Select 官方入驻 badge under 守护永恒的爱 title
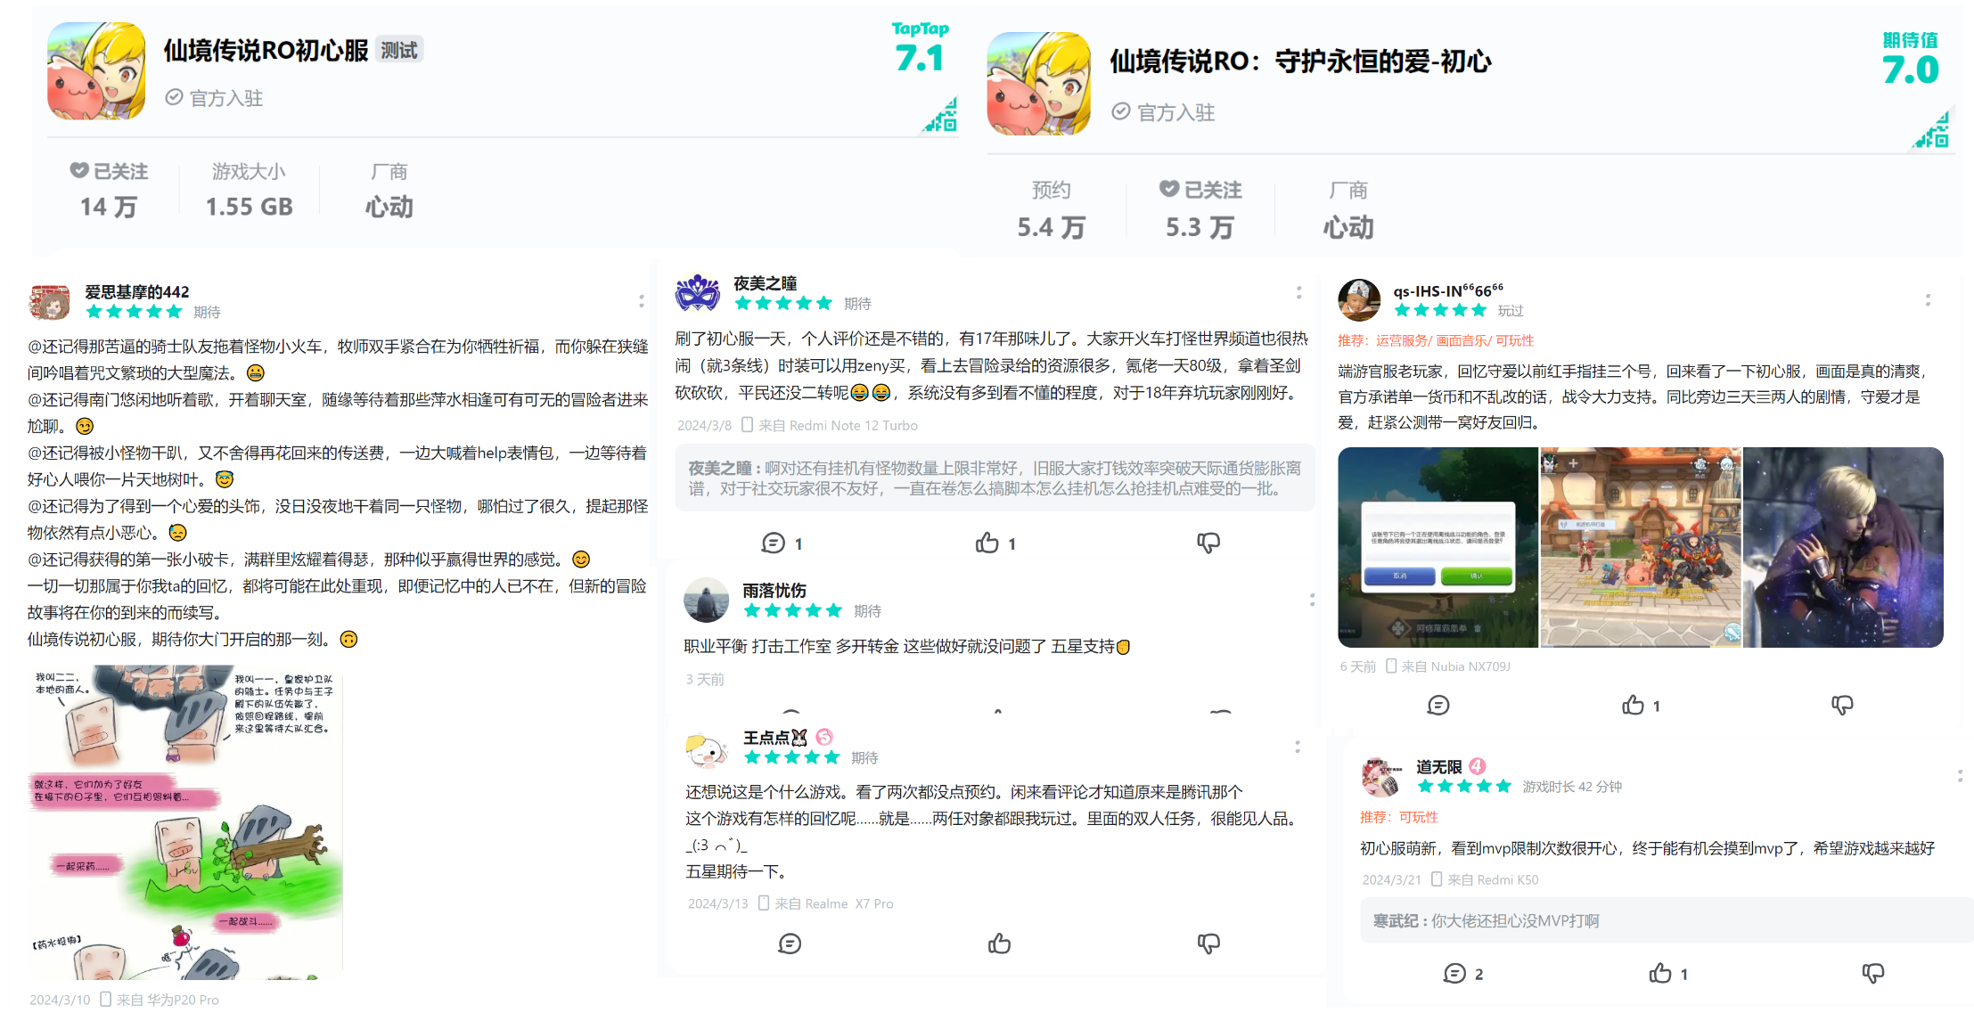The width and height of the screenshot is (1974, 1013). click(1164, 112)
